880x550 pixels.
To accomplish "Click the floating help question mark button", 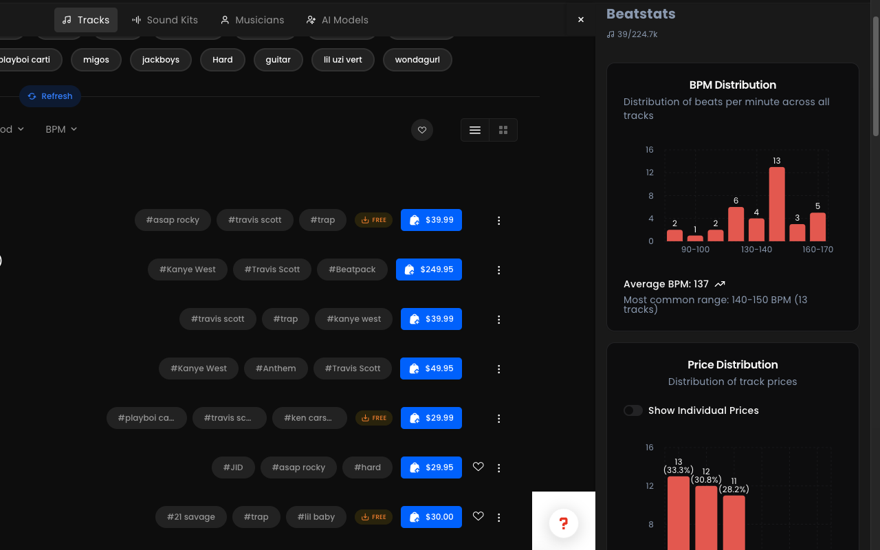I will [563, 523].
